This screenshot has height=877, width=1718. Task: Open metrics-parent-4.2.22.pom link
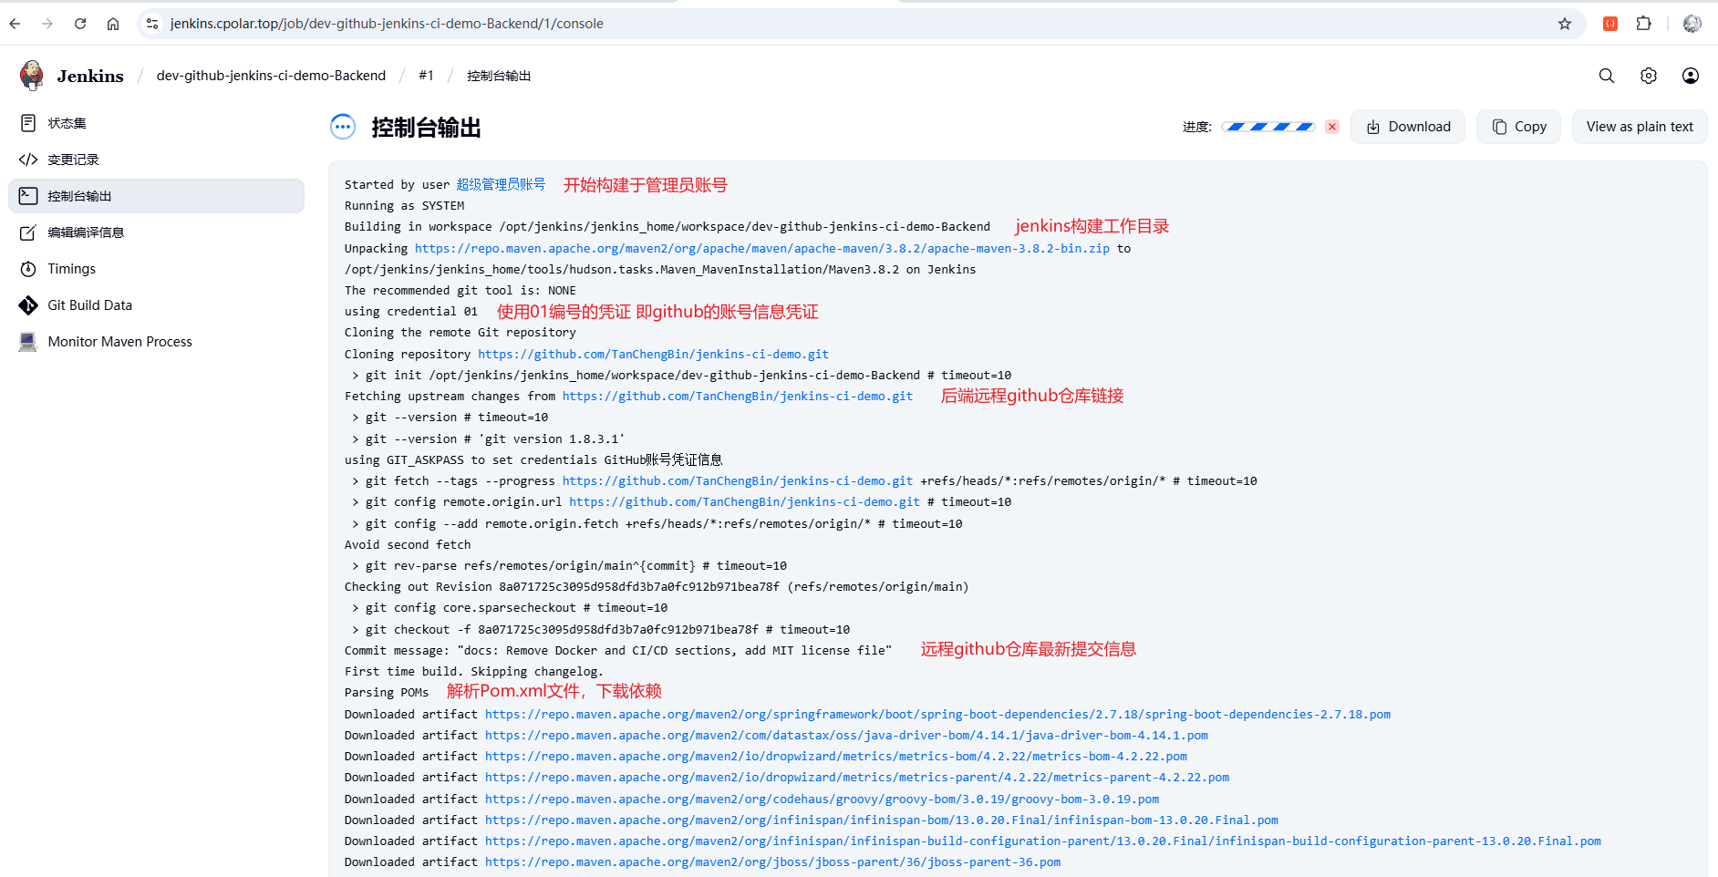click(857, 777)
